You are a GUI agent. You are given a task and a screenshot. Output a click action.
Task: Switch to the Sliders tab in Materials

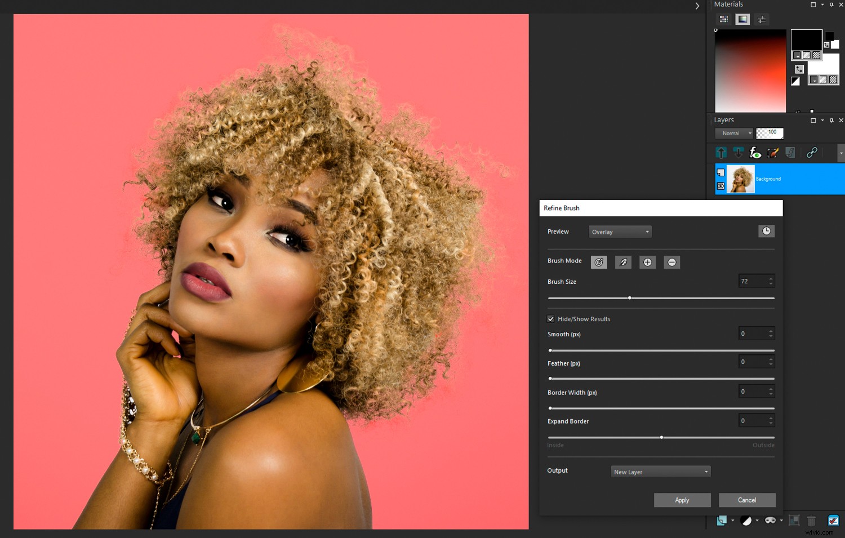[x=762, y=19]
